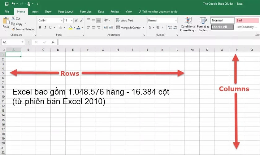Expand the Name Box dropdown arrow

click(22, 42)
